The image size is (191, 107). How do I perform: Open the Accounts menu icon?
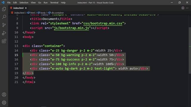coord(4,95)
